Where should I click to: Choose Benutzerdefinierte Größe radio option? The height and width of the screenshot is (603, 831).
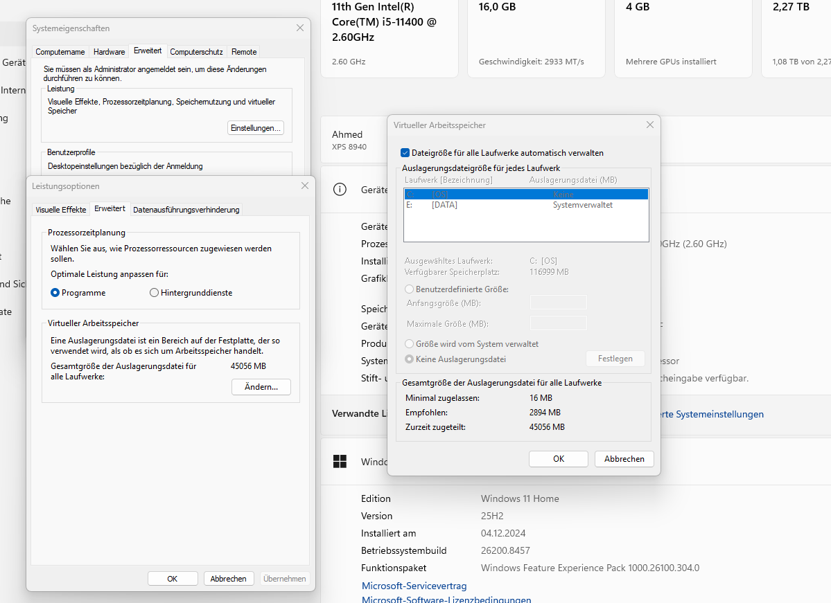coord(409,289)
